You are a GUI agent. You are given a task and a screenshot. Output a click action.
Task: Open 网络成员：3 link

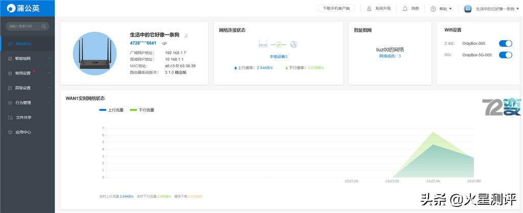(390, 56)
